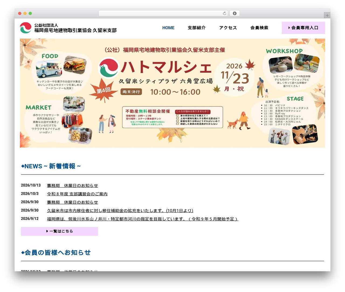The image size is (345, 292).
Task: Click the FOOD truck photo in the banner
Action: (x=49, y=69)
